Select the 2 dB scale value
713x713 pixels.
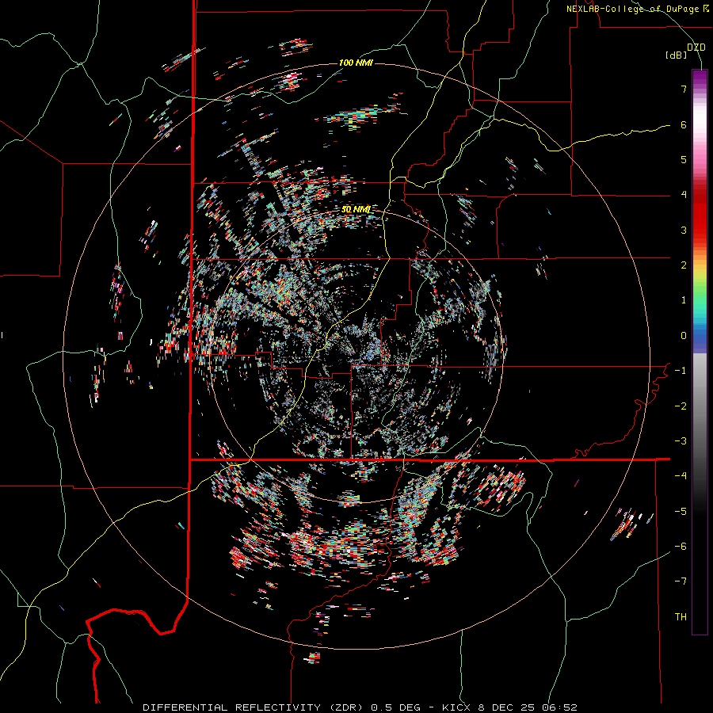684,265
